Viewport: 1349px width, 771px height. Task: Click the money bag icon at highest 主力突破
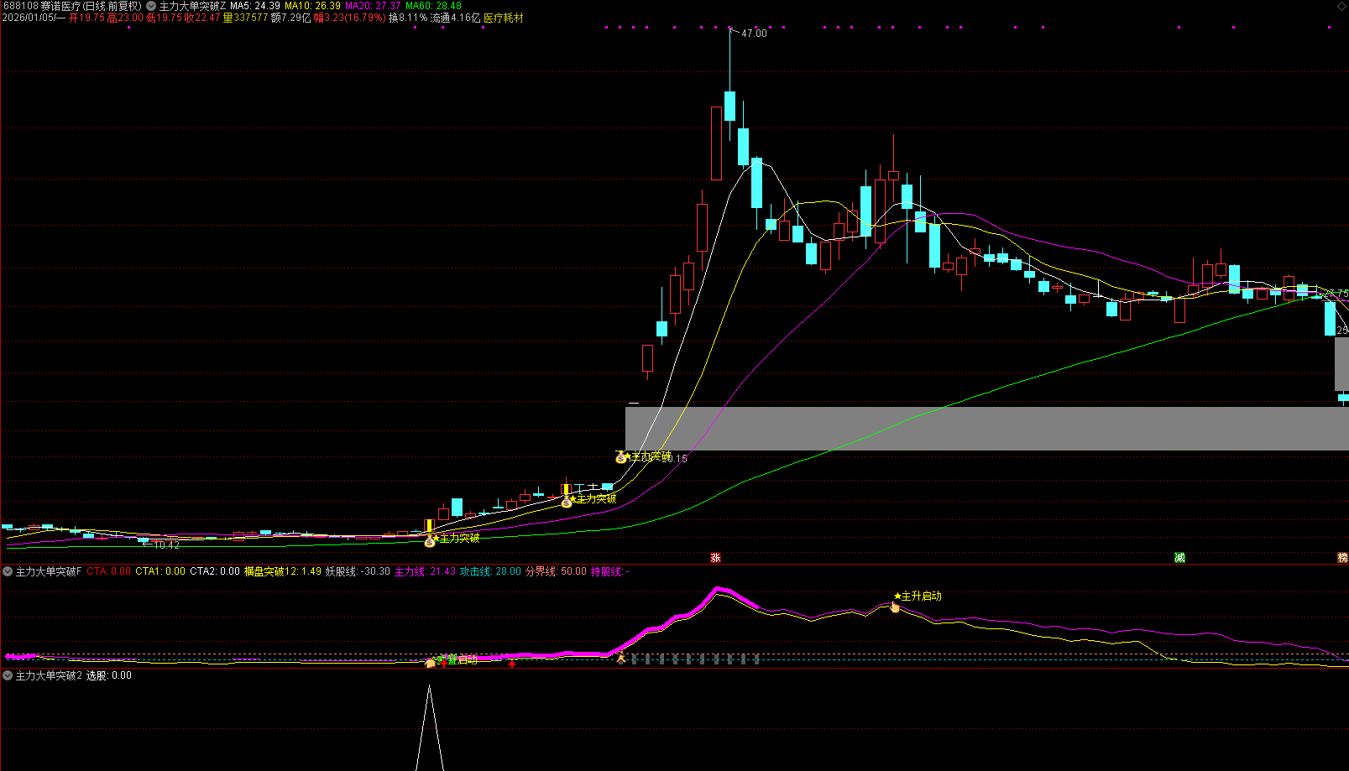coord(621,458)
